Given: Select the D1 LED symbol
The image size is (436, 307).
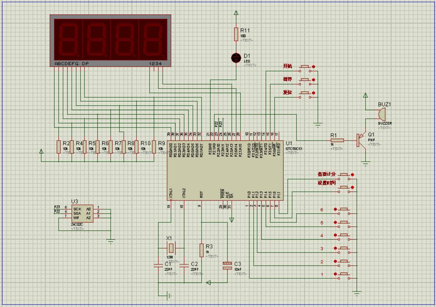Looking at the screenshot, I should click(236, 58).
